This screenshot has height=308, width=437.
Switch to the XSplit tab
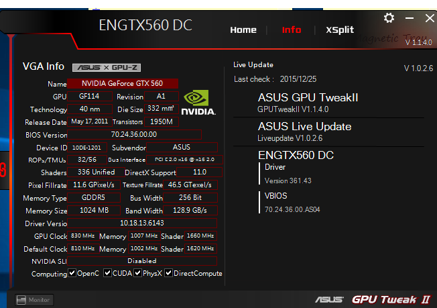tap(340, 30)
